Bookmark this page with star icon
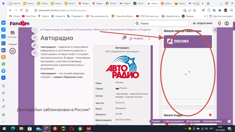 point(195,10)
